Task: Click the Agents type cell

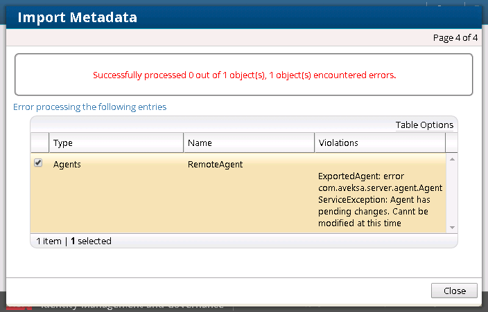Action: 67,165
